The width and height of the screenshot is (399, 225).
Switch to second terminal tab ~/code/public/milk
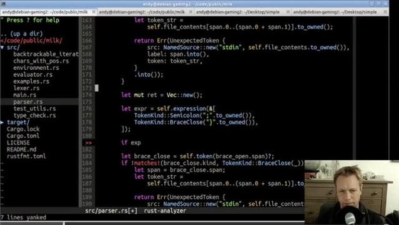coord(142,12)
